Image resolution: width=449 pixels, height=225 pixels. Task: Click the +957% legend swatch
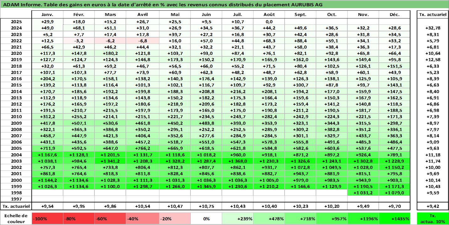(332, 219)
